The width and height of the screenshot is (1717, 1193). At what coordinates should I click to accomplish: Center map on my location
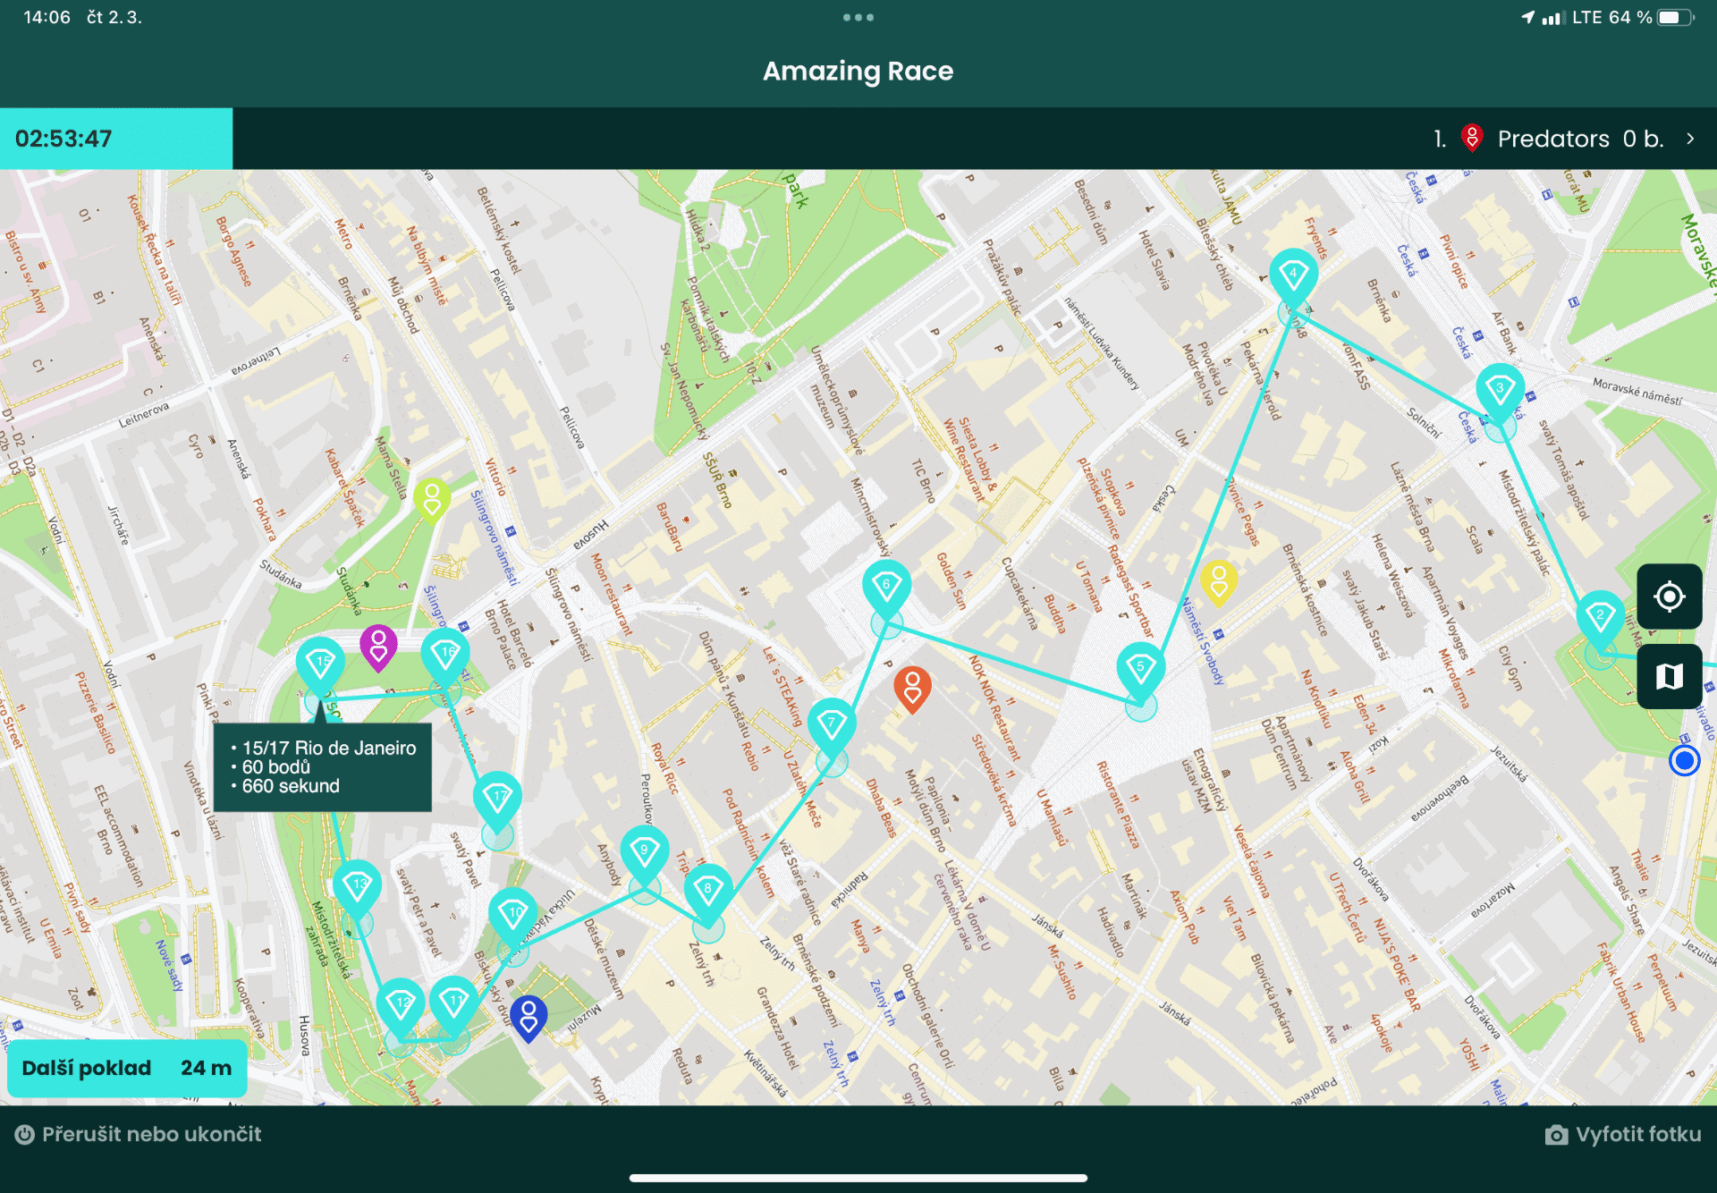[x=1670, y=596]
